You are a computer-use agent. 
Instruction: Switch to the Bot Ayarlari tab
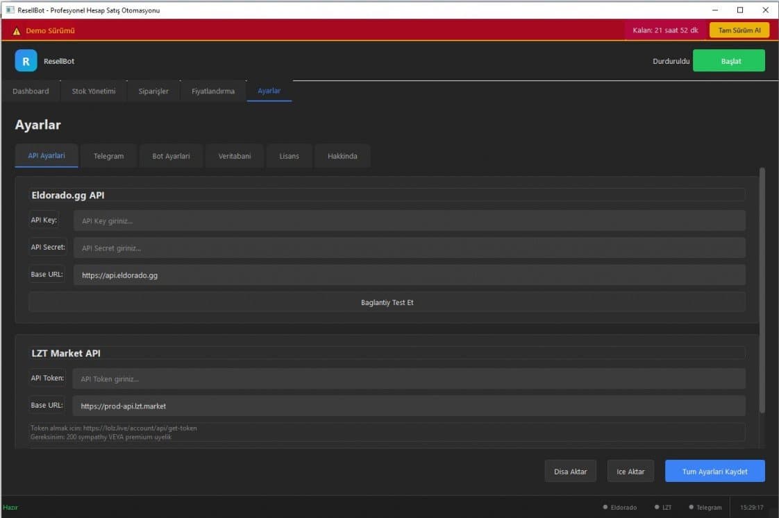171,156
